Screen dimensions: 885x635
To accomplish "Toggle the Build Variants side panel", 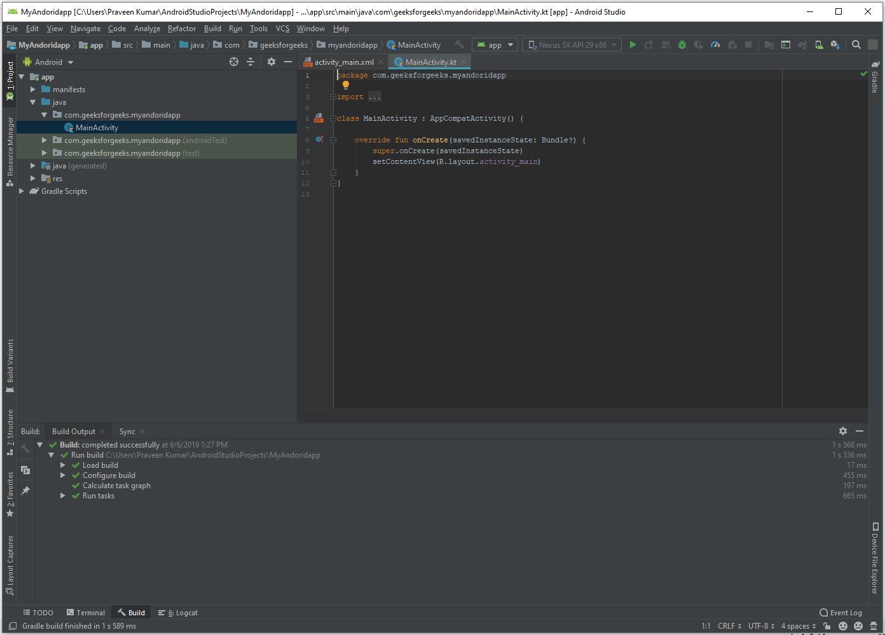I will tap(10, 365).
